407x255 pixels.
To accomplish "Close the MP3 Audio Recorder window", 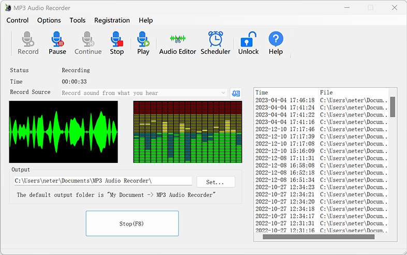I will tap(395, 8).
